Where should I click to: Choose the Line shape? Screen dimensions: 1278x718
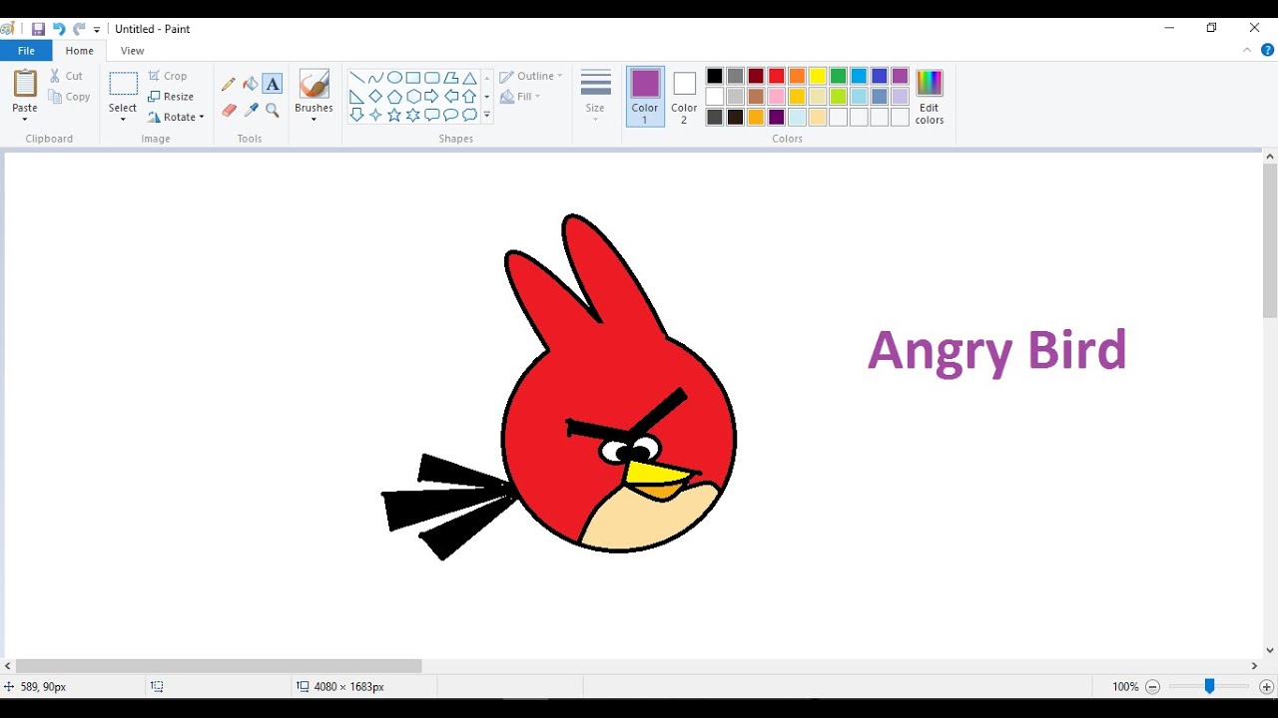[x=356, y=78]
